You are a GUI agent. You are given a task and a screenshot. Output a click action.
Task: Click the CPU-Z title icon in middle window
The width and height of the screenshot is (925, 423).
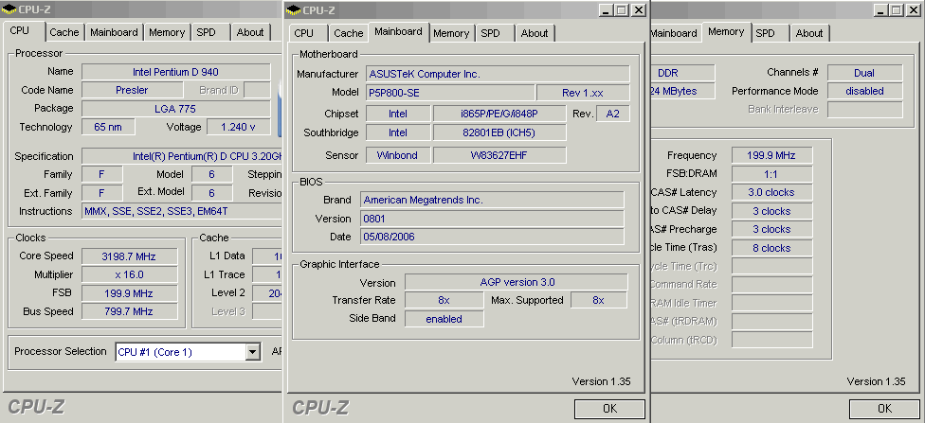click(x=295, y=10)
